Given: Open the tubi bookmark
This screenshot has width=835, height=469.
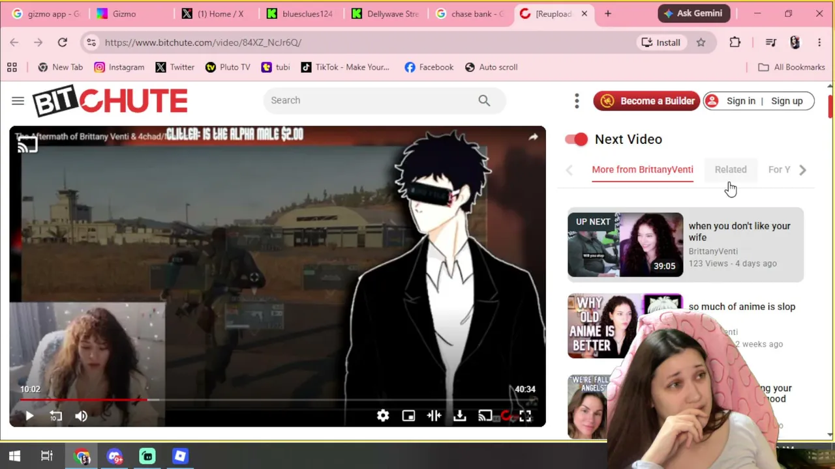Looking at the screenshot, I should pyautogui.click(x=275, y=67).
